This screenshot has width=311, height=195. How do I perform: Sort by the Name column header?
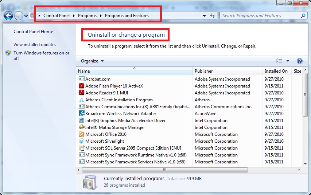(134, 71)
